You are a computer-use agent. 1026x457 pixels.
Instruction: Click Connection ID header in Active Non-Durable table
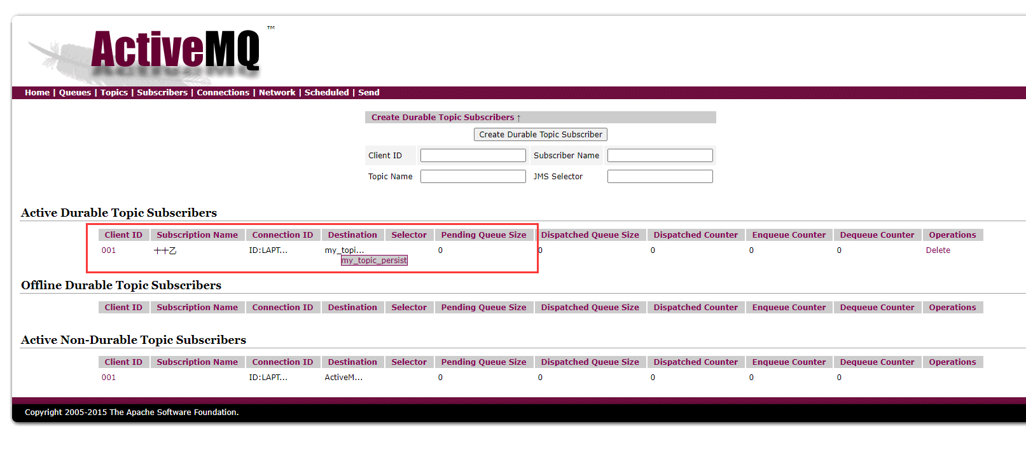282,362
